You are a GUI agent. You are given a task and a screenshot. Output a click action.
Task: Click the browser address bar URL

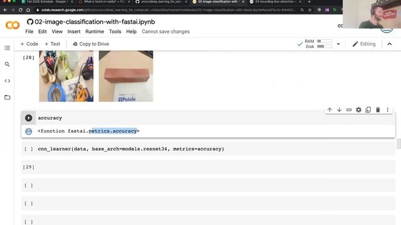pos(168,10)
